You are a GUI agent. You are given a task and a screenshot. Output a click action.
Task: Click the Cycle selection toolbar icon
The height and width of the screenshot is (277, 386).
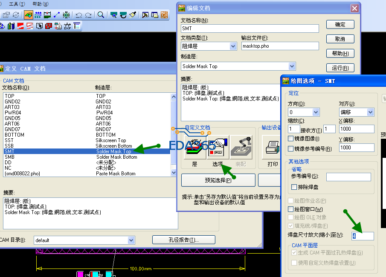coord(16,15)
